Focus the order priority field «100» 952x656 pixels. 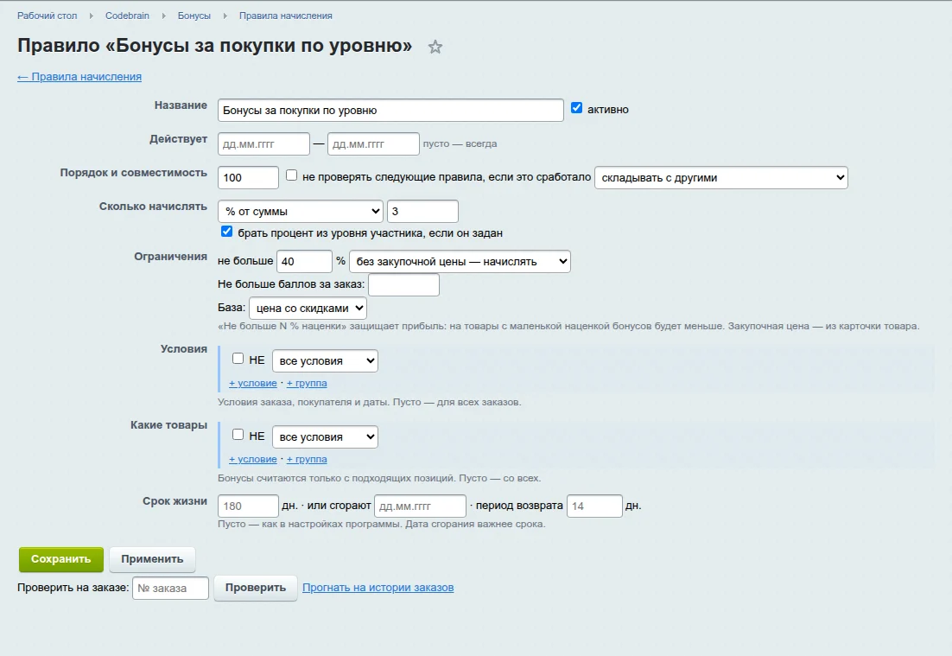coord(248,177)
